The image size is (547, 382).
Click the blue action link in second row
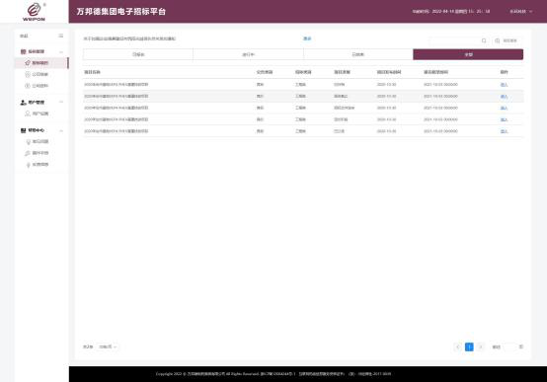click(x=504, y=97)
